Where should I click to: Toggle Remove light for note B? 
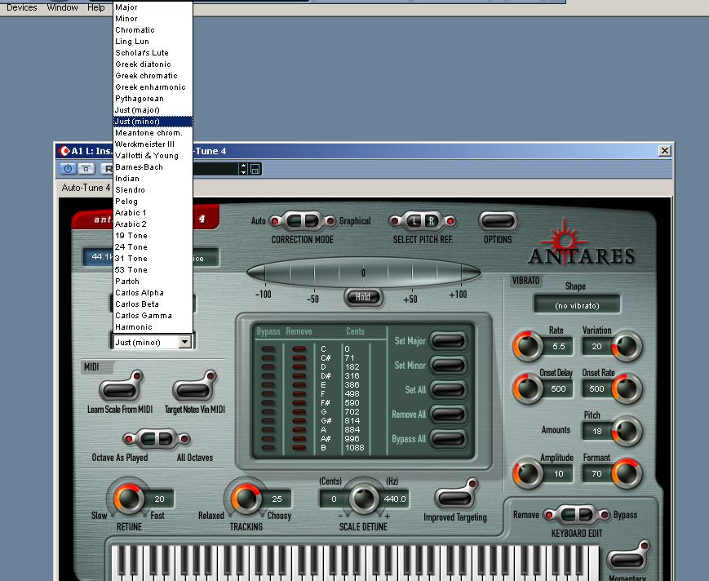point(299,448)
